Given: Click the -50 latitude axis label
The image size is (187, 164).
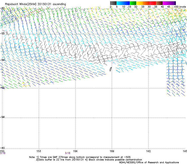Looking at the screenshot, I should pyautogui.click(x=2, y=8).
